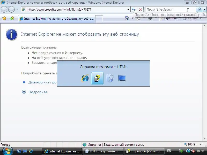
Task: Click the Add to Favorites icon
Action: (12, 18)
